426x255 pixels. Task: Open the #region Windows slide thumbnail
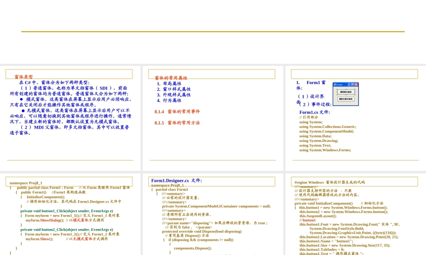click(356, 214)
